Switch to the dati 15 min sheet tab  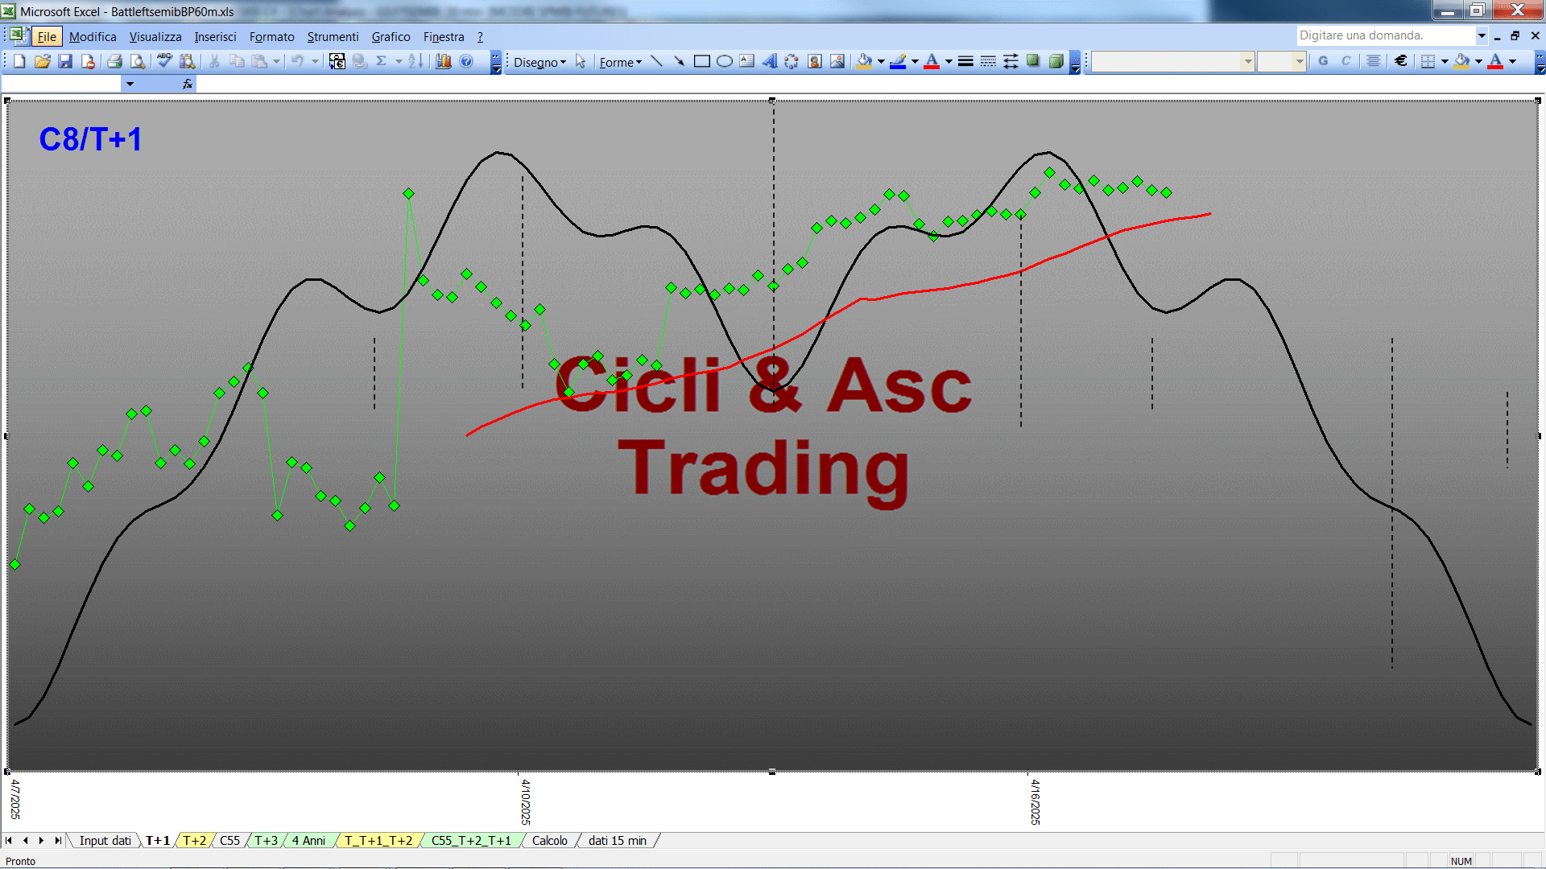(x=617, y=841)
